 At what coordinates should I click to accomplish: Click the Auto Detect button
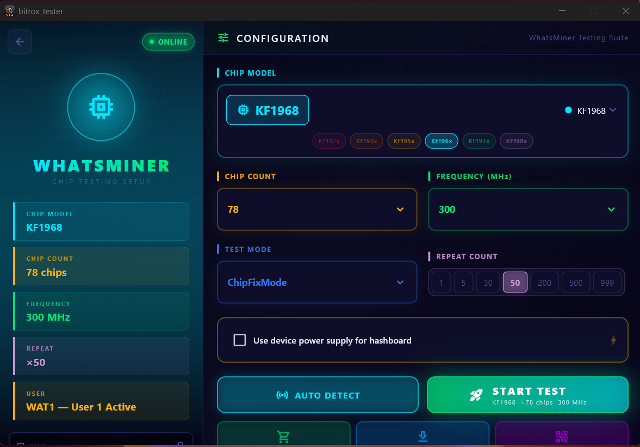tap(318, 395)
